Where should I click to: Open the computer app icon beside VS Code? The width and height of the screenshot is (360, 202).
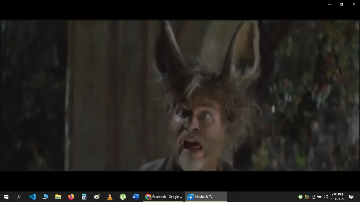[45, 197]
